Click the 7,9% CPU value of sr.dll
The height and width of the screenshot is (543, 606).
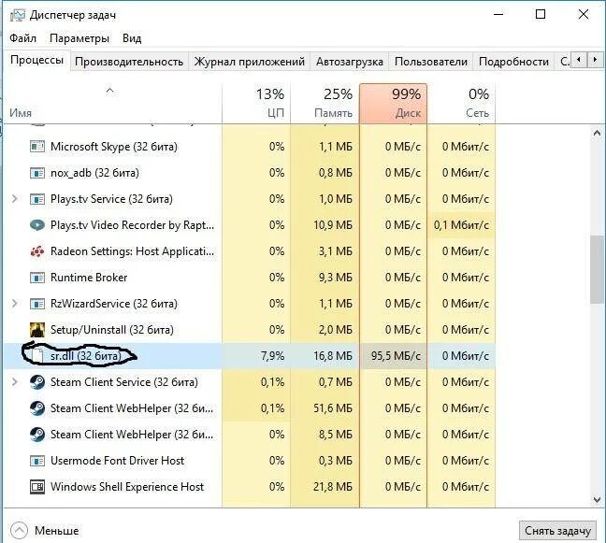coord(272,356)
